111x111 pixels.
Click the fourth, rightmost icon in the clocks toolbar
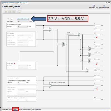[19, 12]
